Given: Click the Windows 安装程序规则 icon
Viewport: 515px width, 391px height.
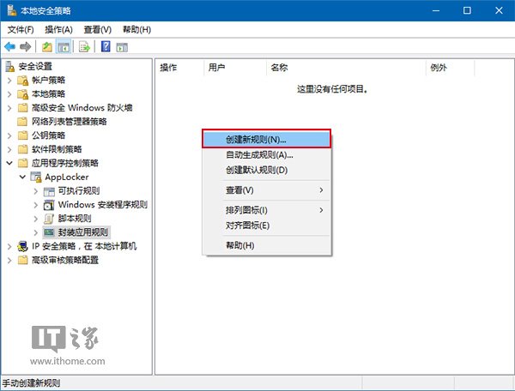Looking at the screenshot, I should tap(49, 205).
